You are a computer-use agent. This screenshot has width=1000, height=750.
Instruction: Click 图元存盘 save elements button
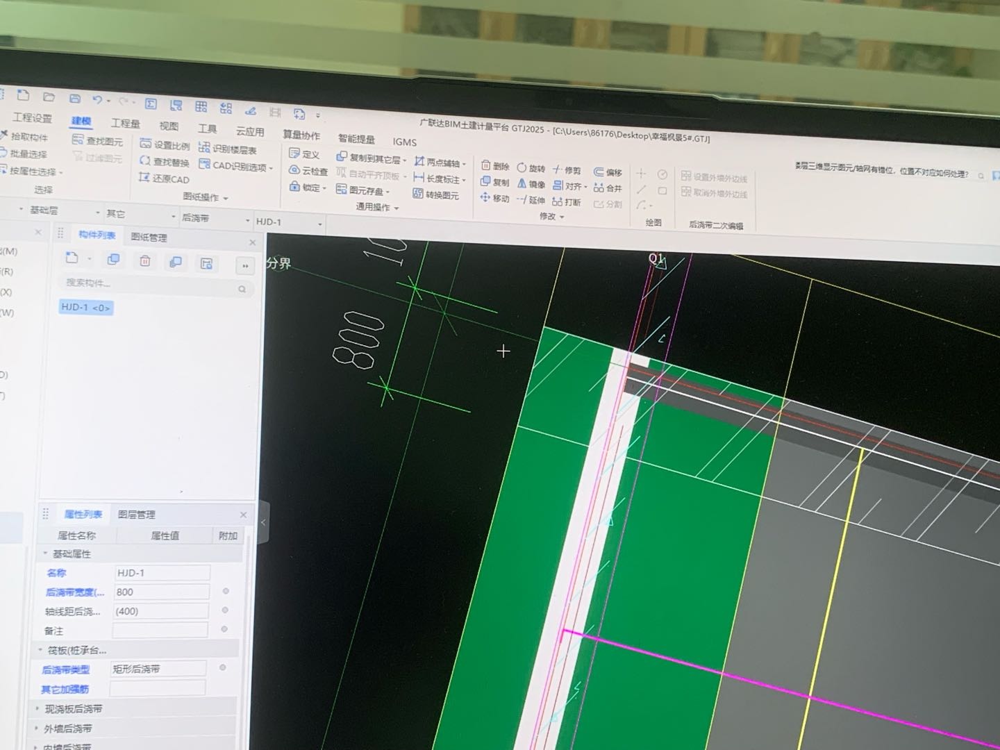pyautogui.click(x=362, y=190)
